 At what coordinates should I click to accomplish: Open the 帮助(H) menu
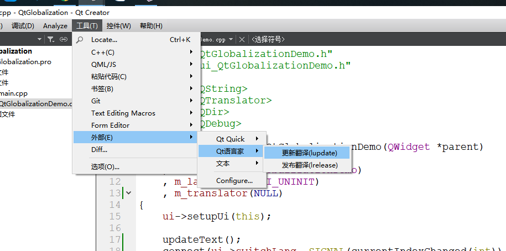[x=151, y=26]
